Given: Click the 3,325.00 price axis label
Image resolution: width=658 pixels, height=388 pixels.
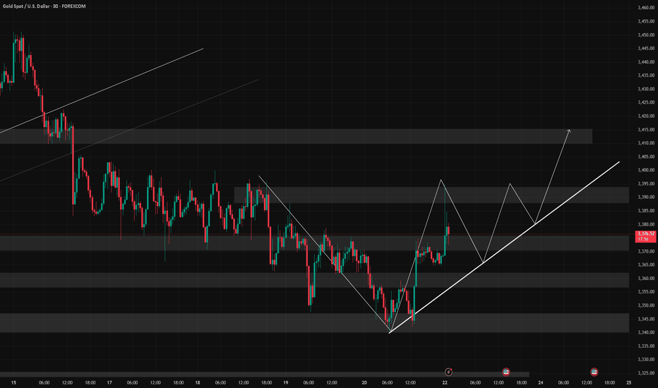Looking at the screenshot, I should [x=646, y=373].
